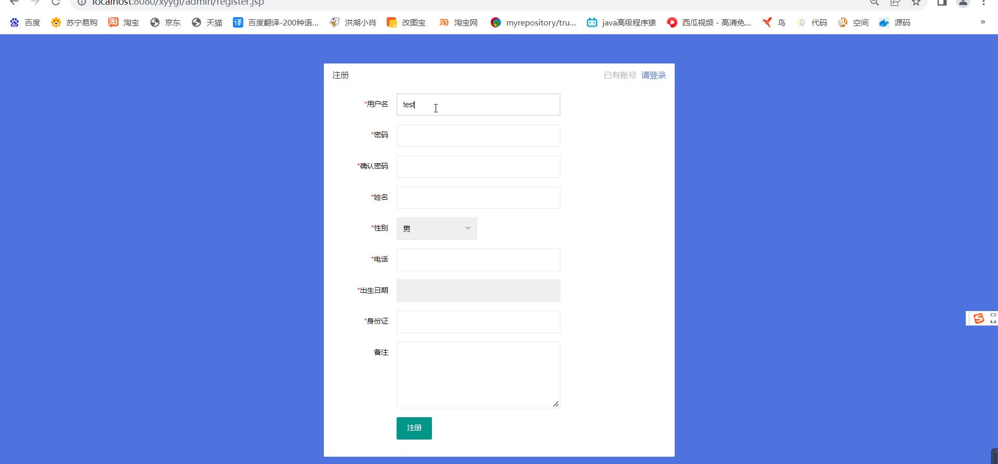Open the 百度 bookmark
Screen dimensions: 998x464
[25, 22]
